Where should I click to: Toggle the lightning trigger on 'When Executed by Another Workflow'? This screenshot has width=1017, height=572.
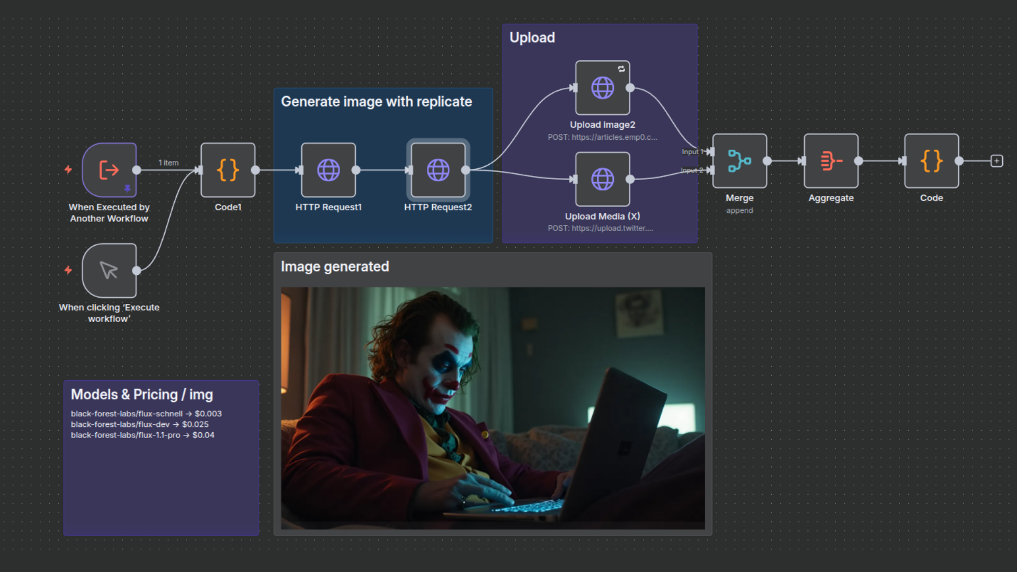68,170
